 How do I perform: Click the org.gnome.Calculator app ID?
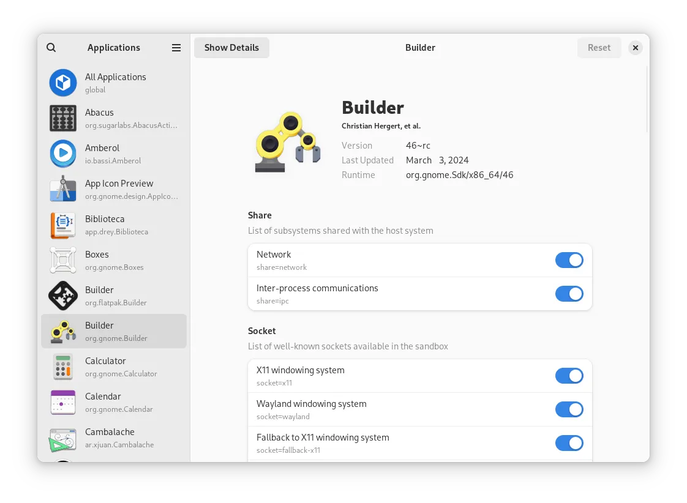click(121, 373)
